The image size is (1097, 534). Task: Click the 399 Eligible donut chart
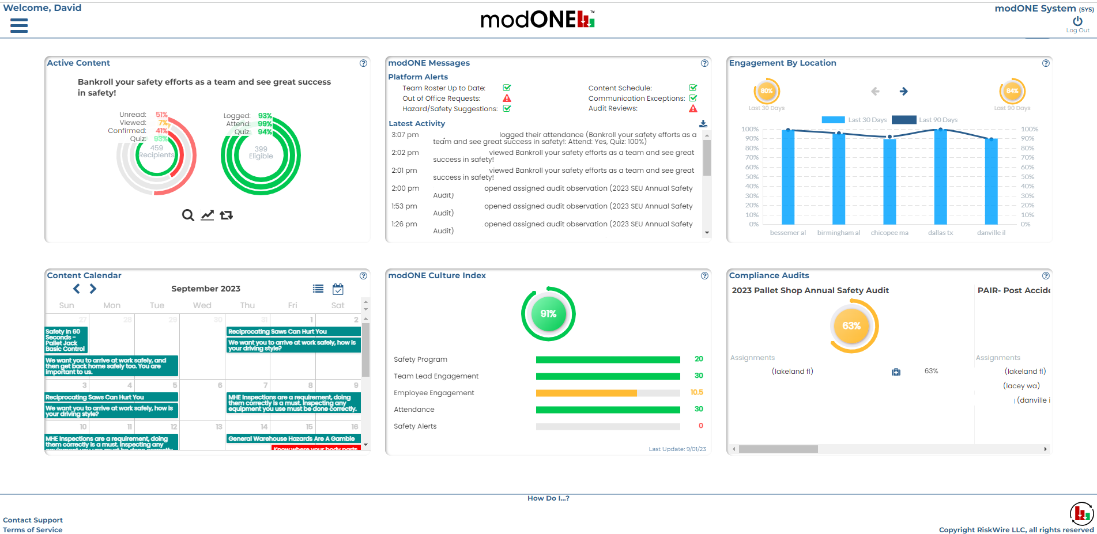[261, 156]
